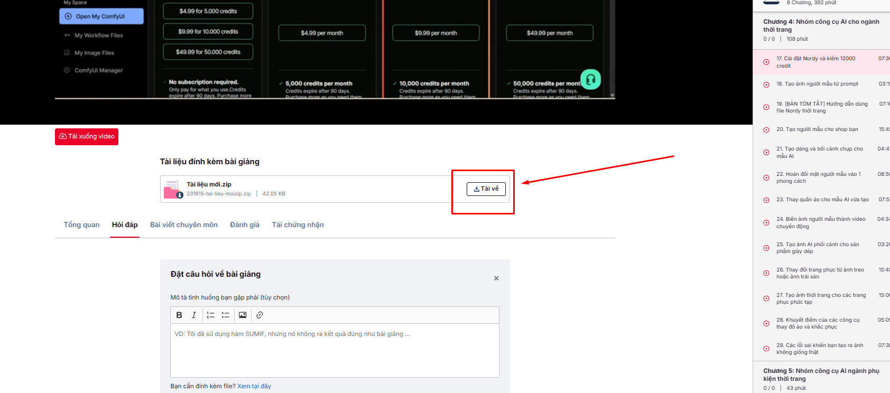The height and width of the screenshot is (393, 890).
Task: Choose the $4.99 per month plan
Action: 322,33
